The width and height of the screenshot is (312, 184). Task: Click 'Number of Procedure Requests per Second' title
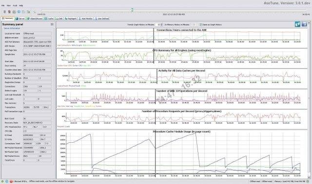click(181, 111)
